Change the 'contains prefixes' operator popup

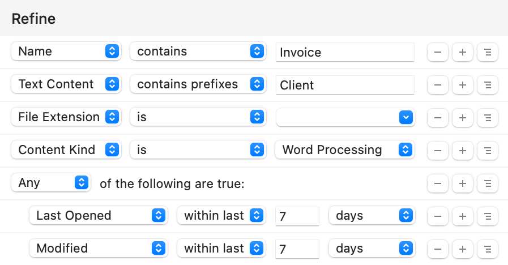[198, 84]
